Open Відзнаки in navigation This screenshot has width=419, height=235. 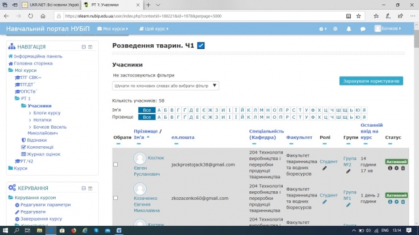coord(37,140)
